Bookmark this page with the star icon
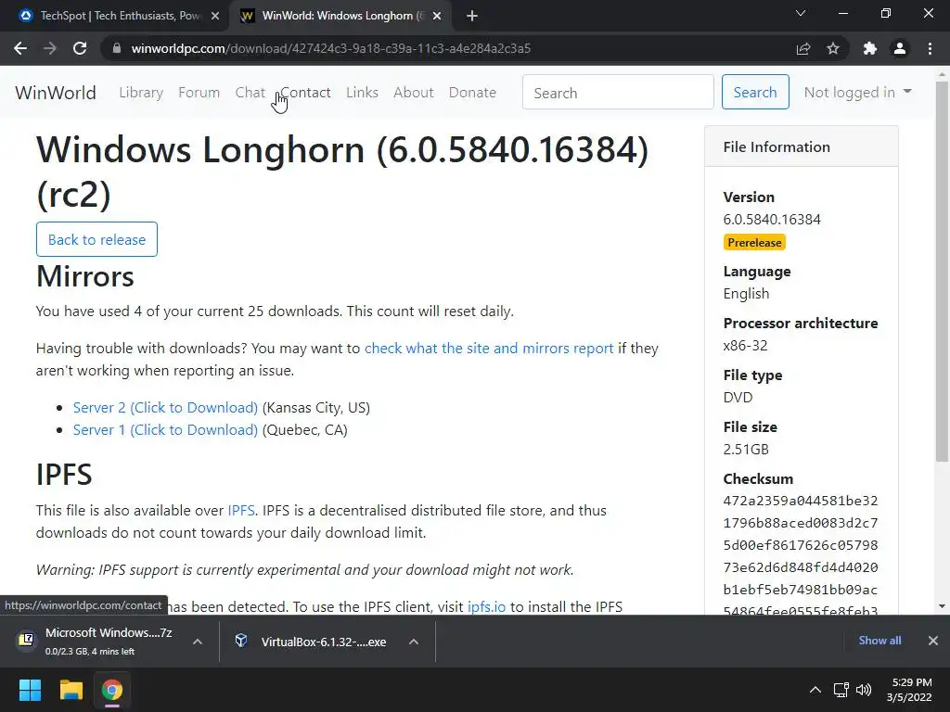950x712 pixels. 833,48
